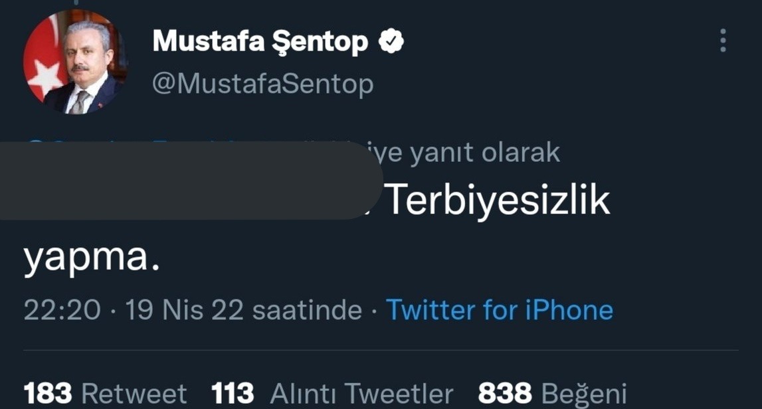Viewport: 762px width, 409px height.
Task: Click the bold number 838
Action: [505, 393]
